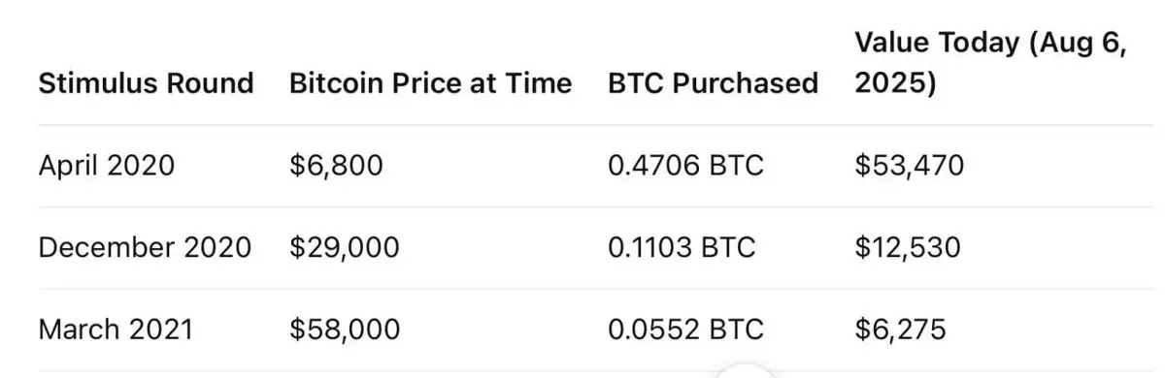This screenshot has width=1165, height=378.
Task: Click the March 2021 cell
Action: [x=116, y=330]
